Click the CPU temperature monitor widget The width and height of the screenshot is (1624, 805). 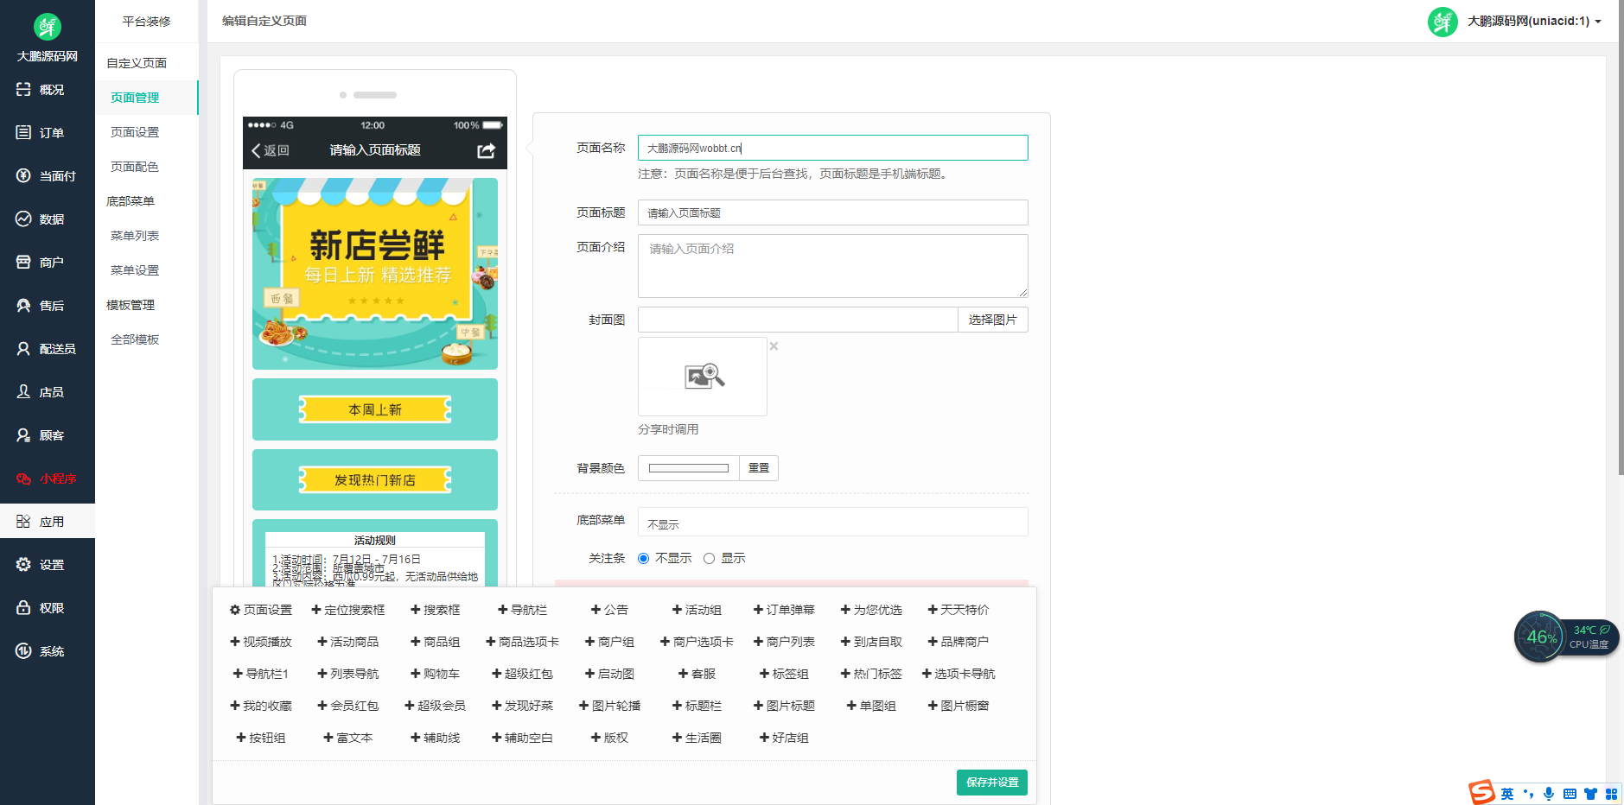pos(1566,637)
